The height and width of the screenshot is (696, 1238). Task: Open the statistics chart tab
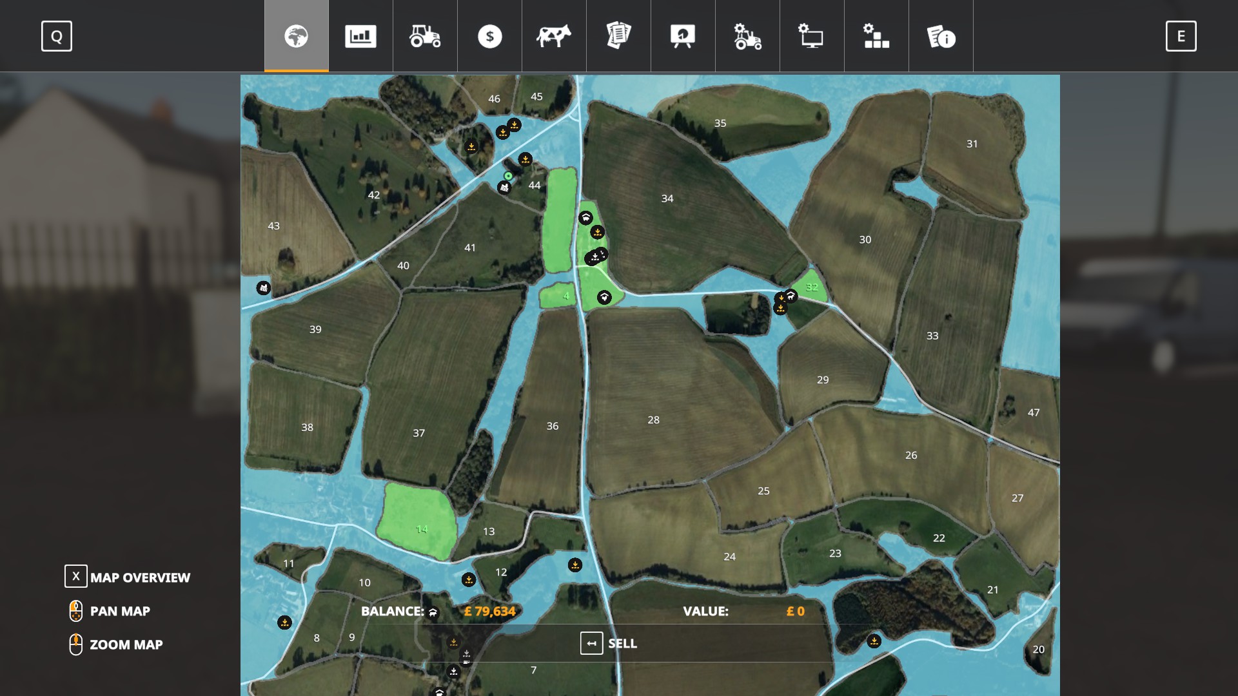(x=360, y=36)
